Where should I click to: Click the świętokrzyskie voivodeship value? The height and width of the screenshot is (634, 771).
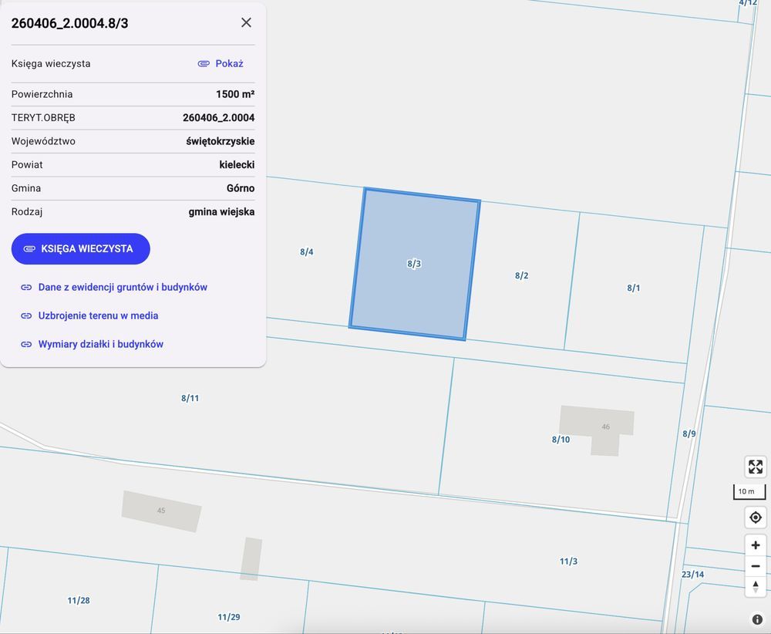pyautogui.click(x=221, y=142)
